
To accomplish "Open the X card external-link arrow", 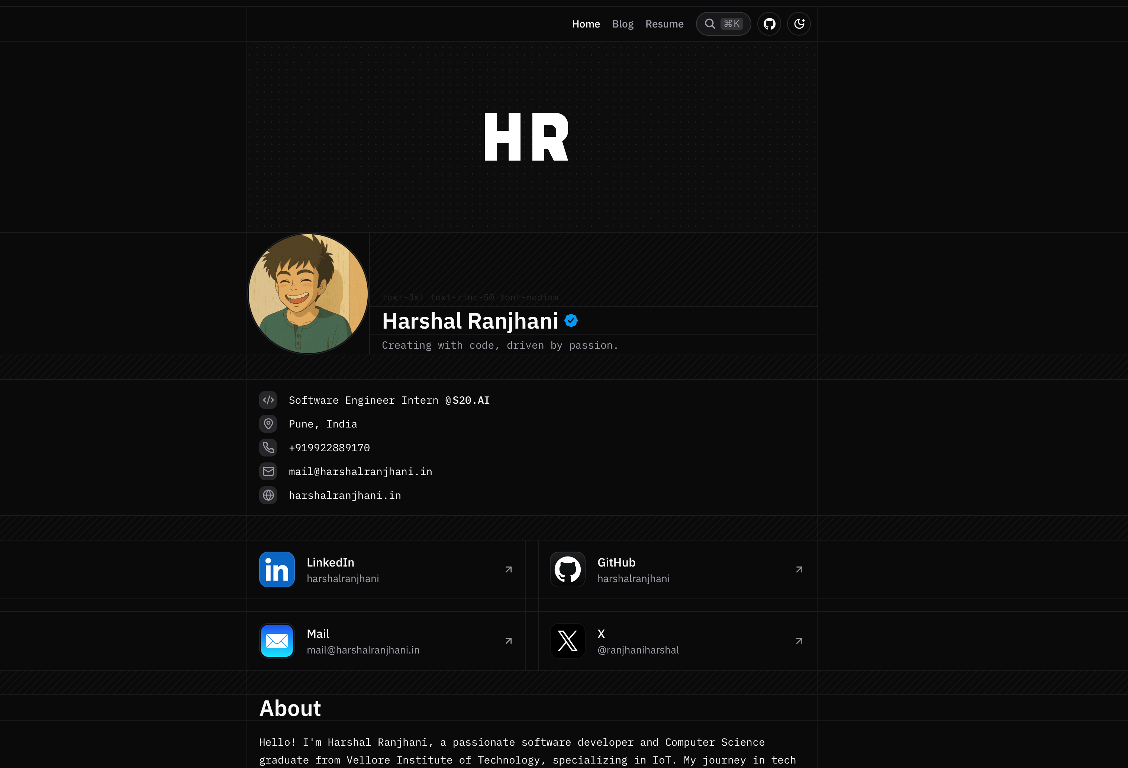I will [799, 640].
